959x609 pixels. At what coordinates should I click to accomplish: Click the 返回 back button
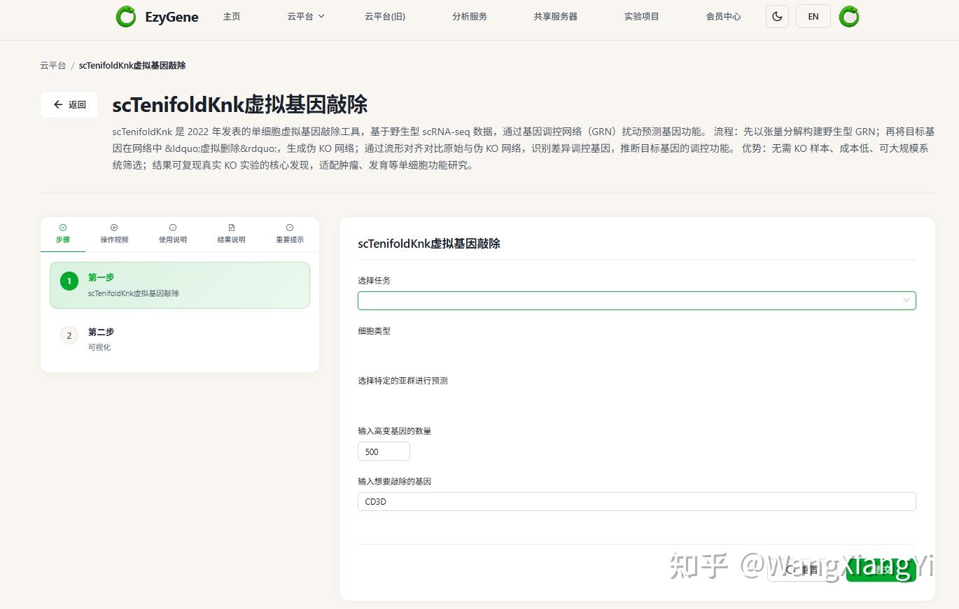click(x=69, y=104)
